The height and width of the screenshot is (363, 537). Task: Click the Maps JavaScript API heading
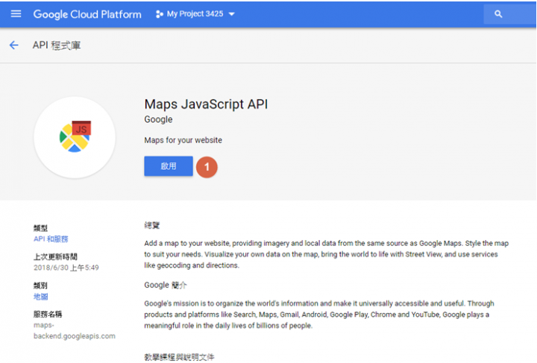point(206,104)
